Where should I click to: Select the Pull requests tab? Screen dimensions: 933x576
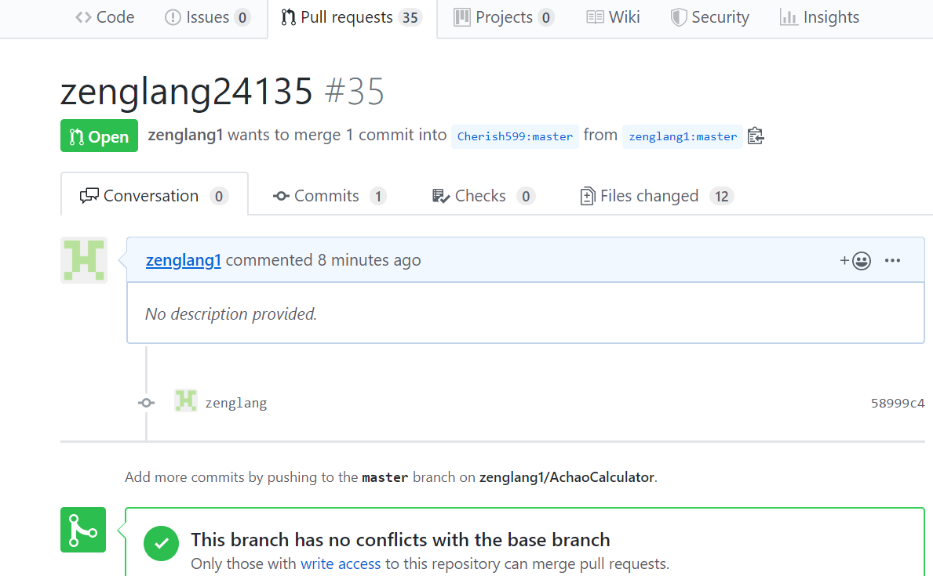click(352, 17)
